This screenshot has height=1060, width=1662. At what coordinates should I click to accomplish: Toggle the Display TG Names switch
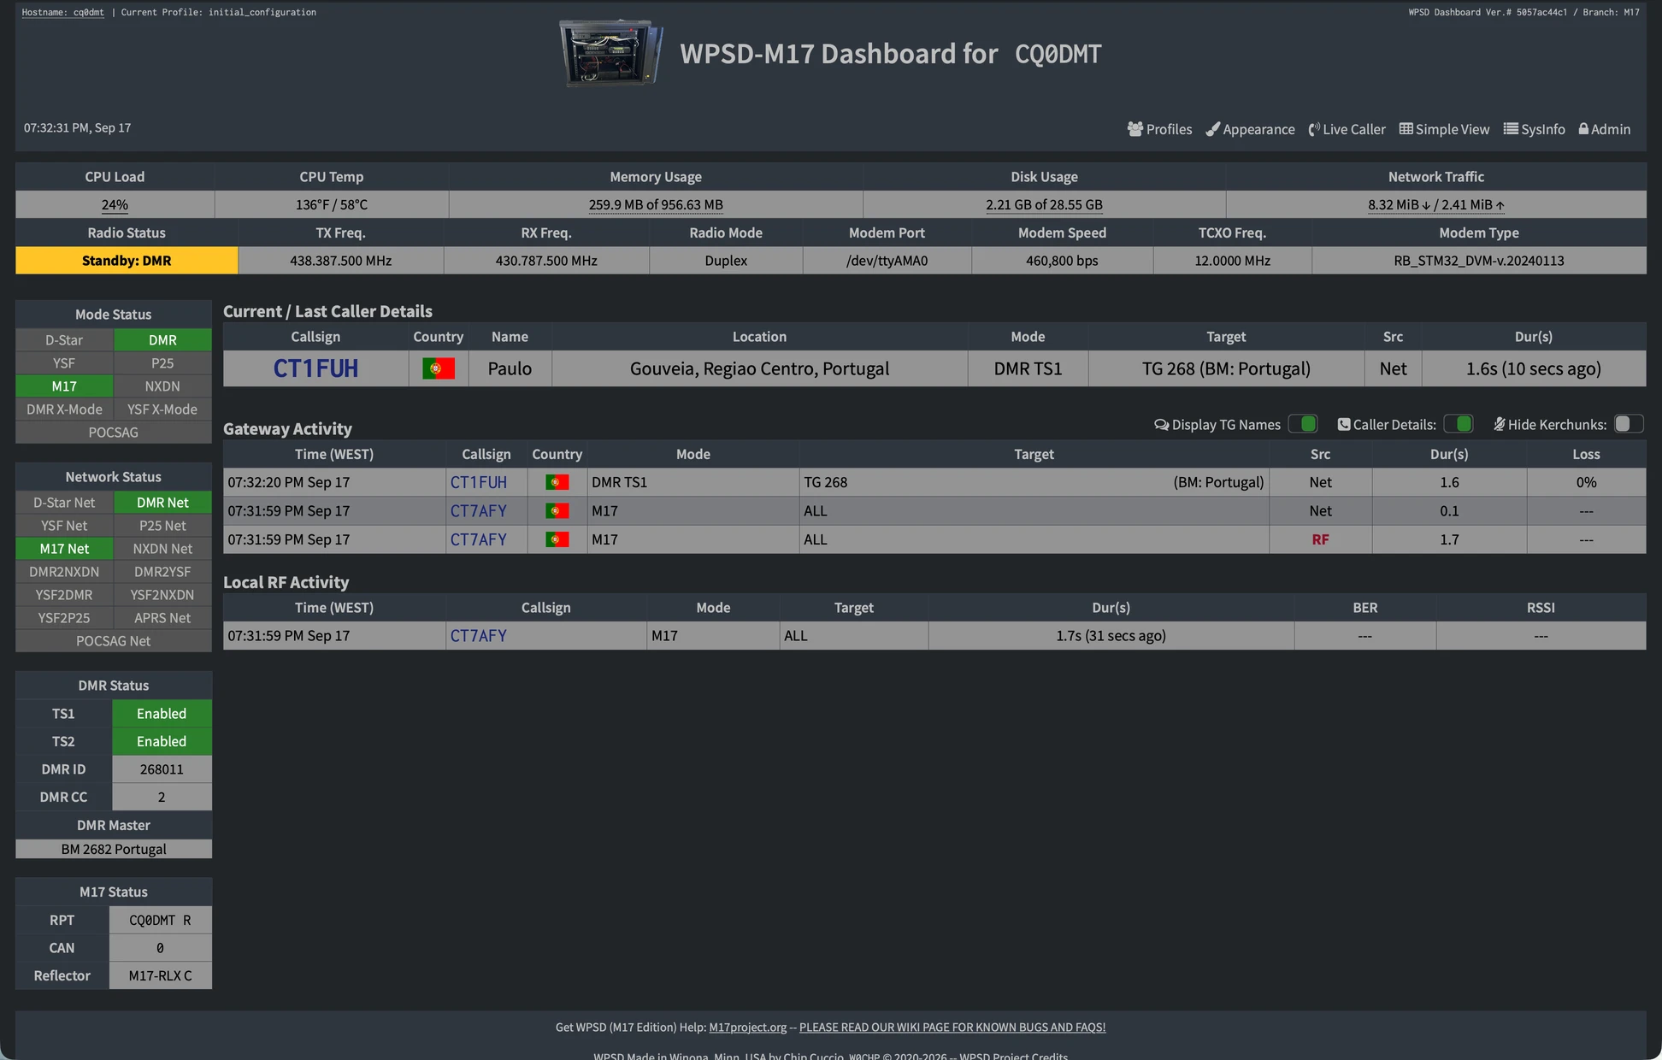[1303, 424]
